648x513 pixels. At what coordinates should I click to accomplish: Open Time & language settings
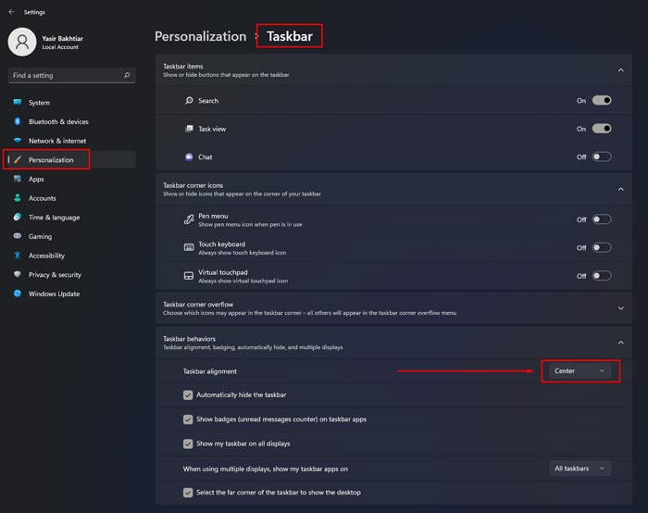54,218
